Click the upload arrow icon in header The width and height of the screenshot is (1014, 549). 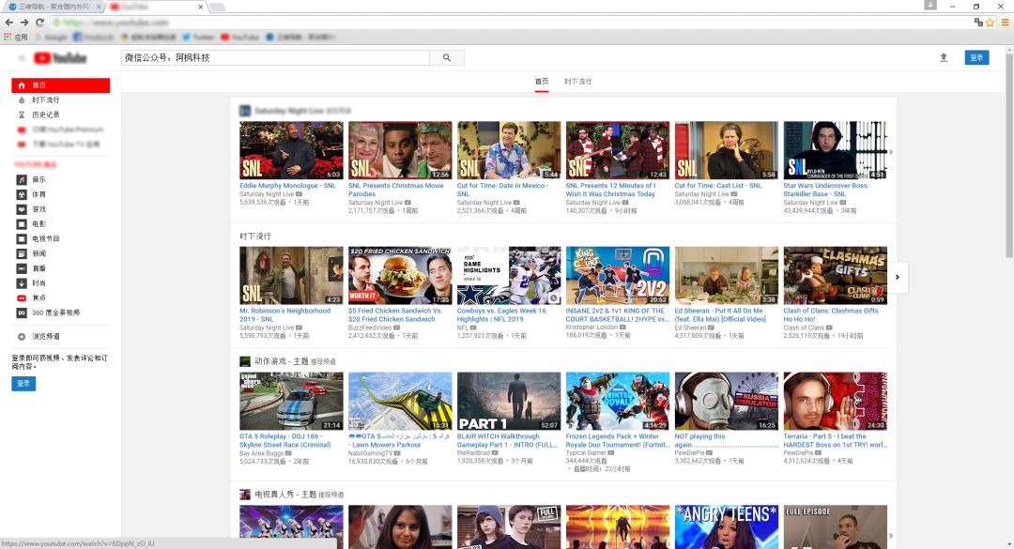coord(944,57)
